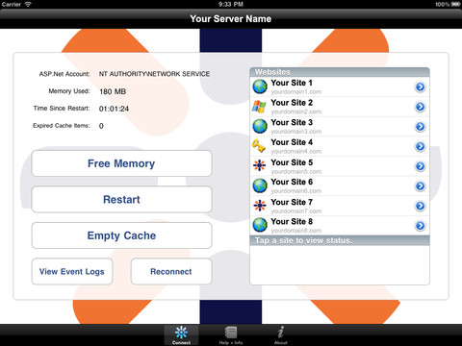The width and height of the screenshot is (462, 346).
Task: Tap the globe icon beside Your Site 3
Action: (x=260, y=126)
